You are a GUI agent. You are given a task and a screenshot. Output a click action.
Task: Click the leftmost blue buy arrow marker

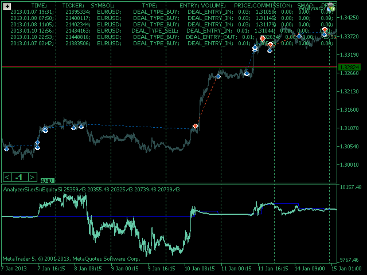coord(6,149)
